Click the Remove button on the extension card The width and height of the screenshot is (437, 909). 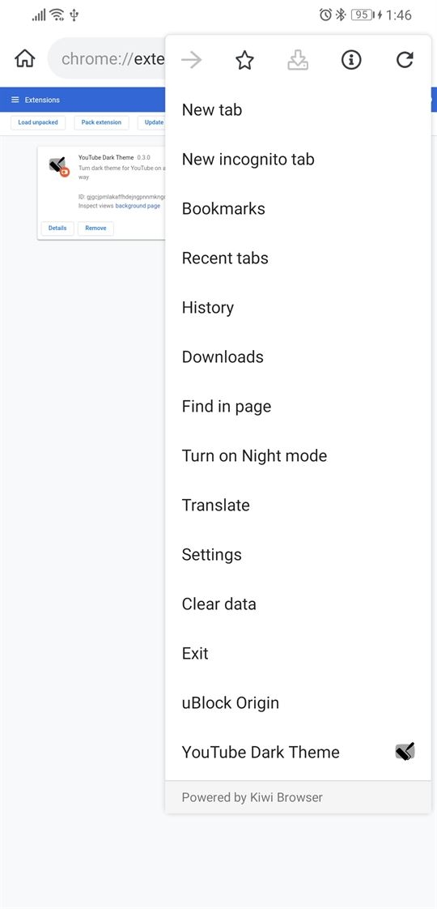[x=95, y=228]
